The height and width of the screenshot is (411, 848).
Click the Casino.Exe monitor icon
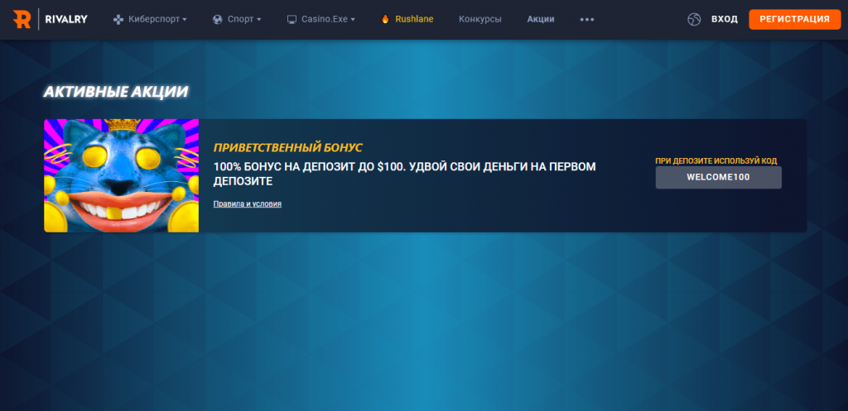click(x=291, y=19)
